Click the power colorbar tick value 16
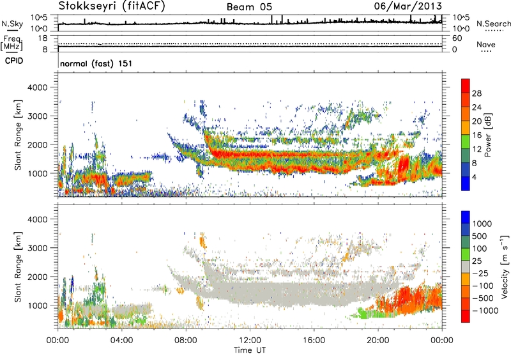The width and height of the screenshot is (511, 354). pyautogui.click(x=477, y=135)
